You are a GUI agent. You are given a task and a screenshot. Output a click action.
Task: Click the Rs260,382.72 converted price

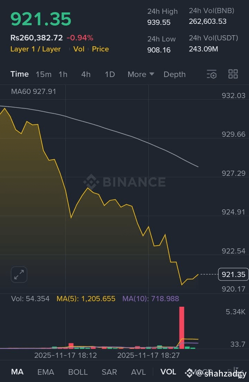37,38
